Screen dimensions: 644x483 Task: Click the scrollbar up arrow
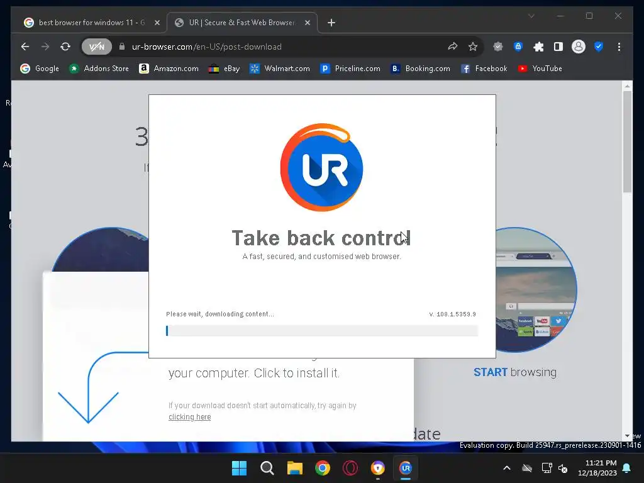click(627, 86)
